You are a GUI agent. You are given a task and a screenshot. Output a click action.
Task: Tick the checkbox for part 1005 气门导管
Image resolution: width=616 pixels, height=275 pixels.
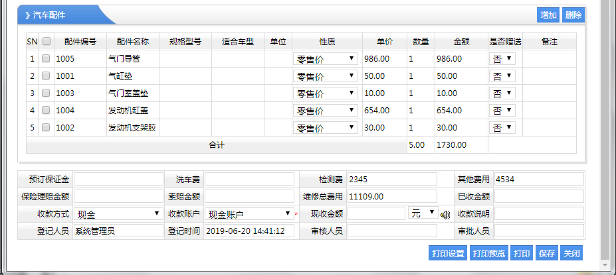(x=46, y=59)
